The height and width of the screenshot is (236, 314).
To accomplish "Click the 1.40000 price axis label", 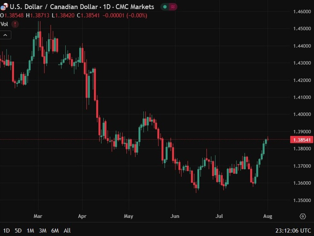I will click(302, 114).
